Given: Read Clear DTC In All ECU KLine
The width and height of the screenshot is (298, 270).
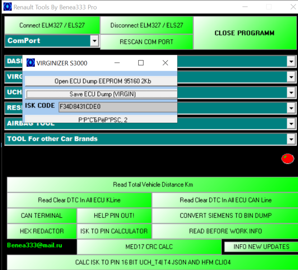Looking at the screenshot, I should 79,200.
